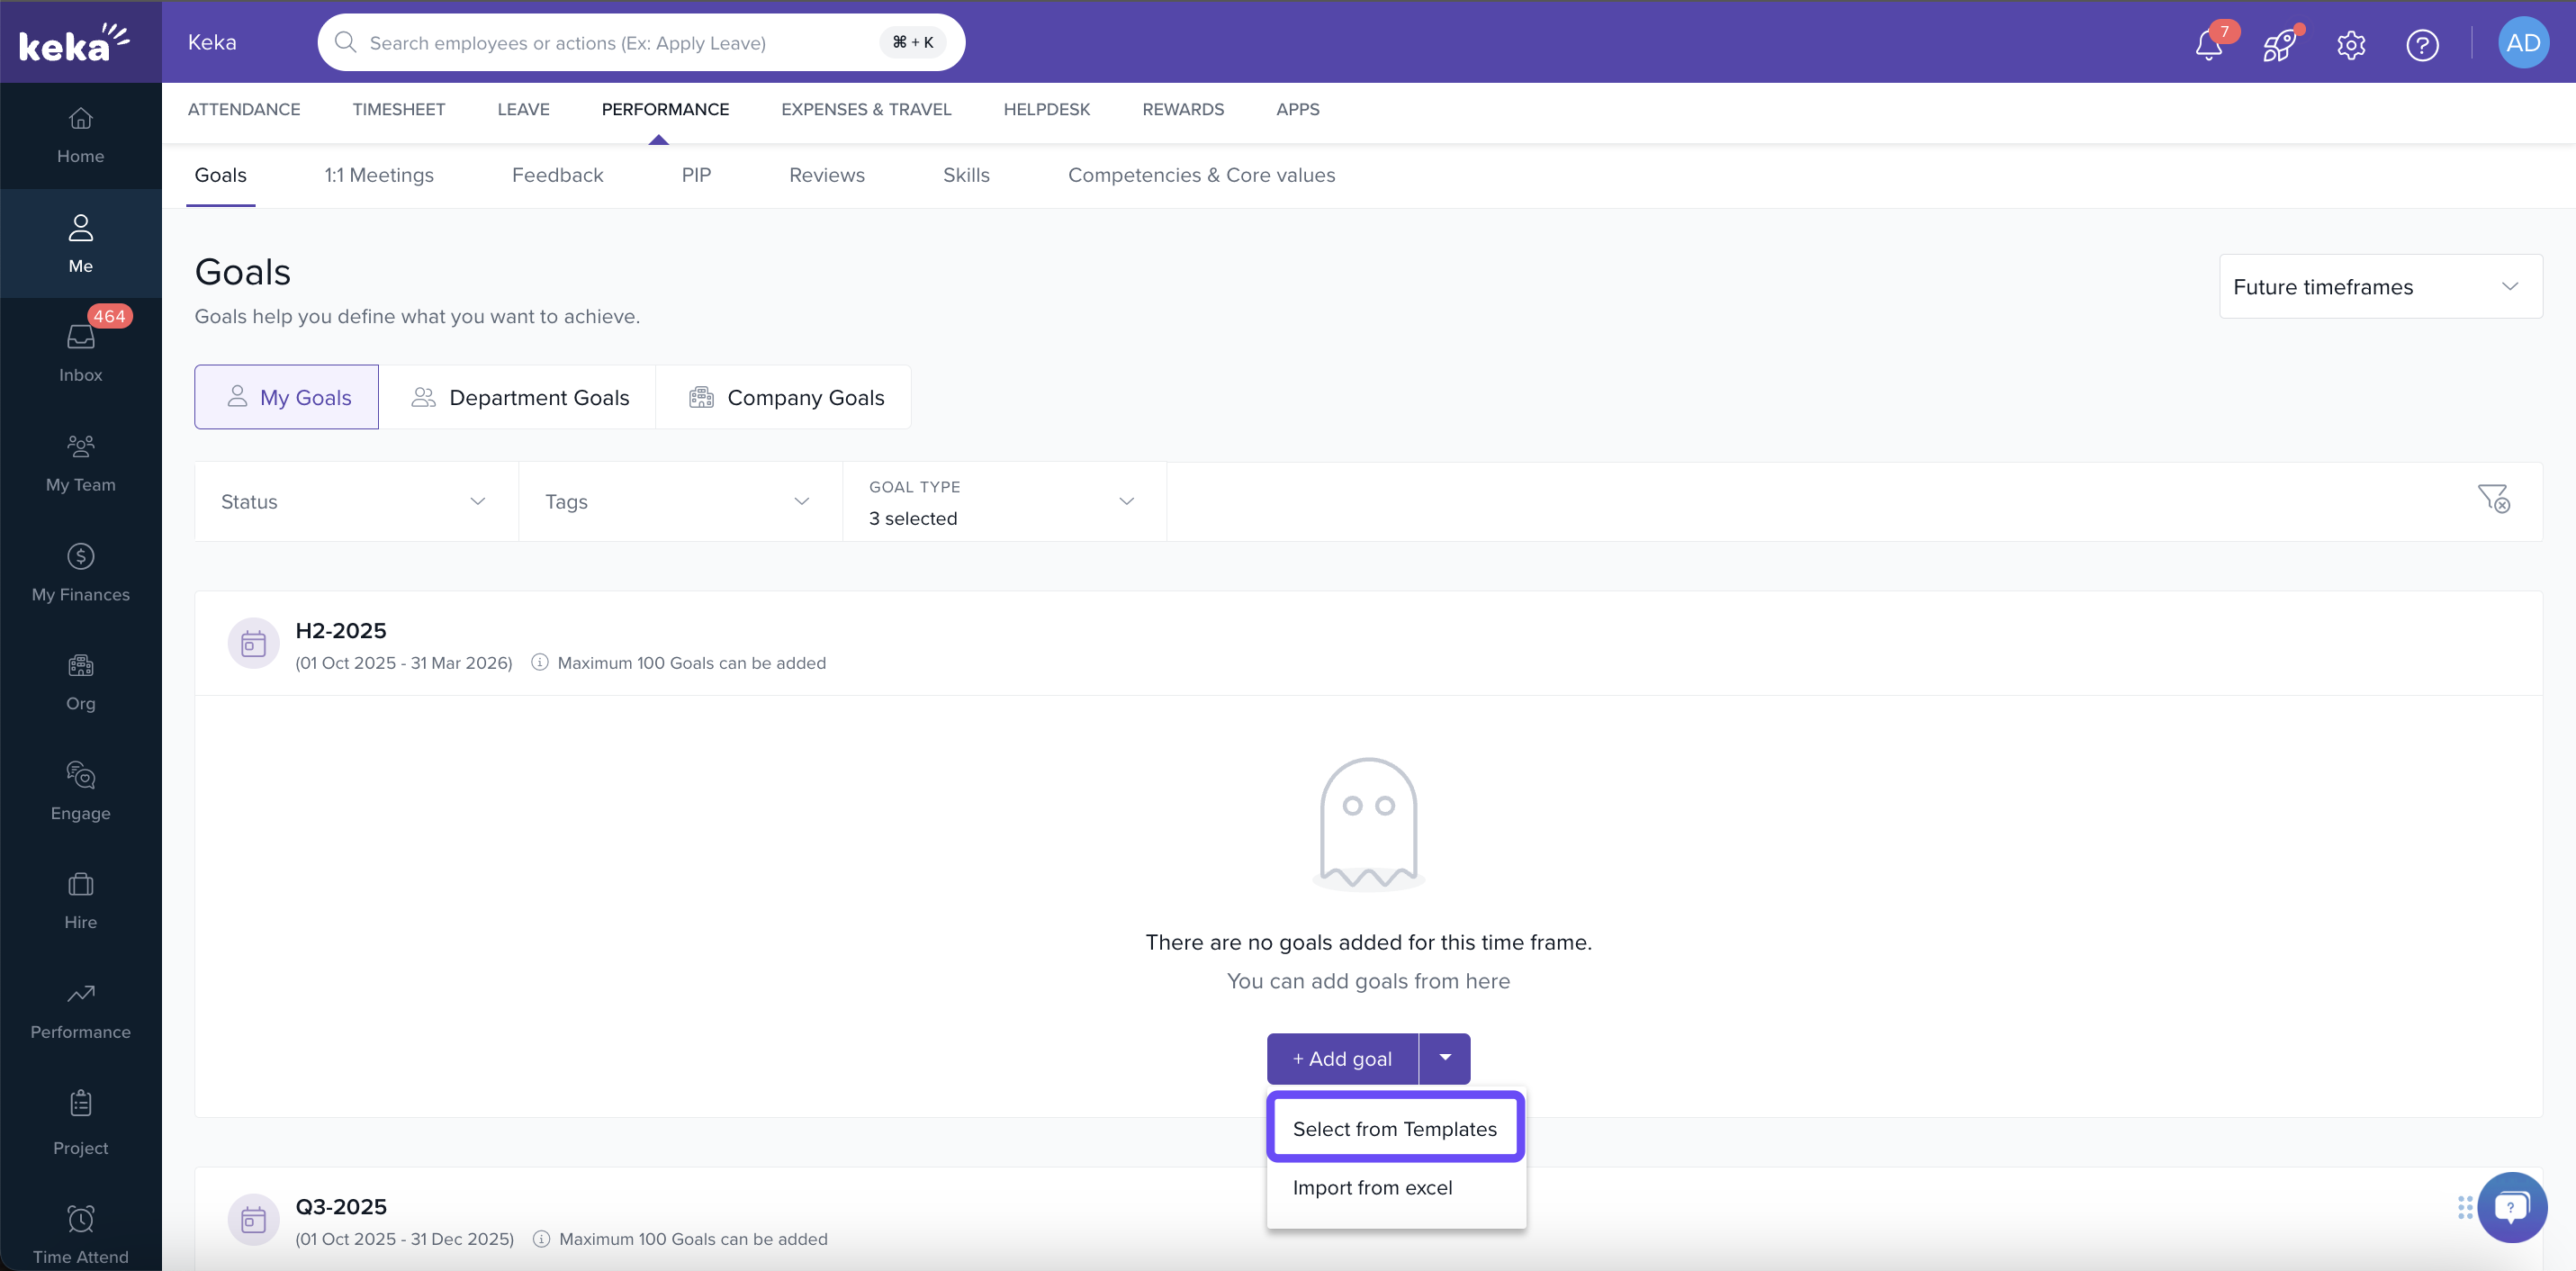Click the rocket icon in header
This screenshot has width=2576, height=1271.
click(x=2279, y=45)
